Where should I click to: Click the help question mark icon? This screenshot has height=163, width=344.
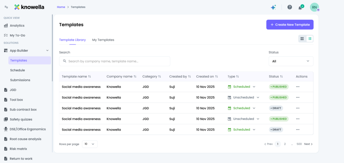point(290,7)
